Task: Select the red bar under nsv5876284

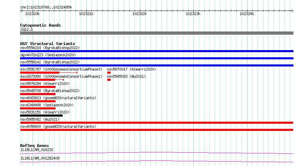Action: [38, 87]
